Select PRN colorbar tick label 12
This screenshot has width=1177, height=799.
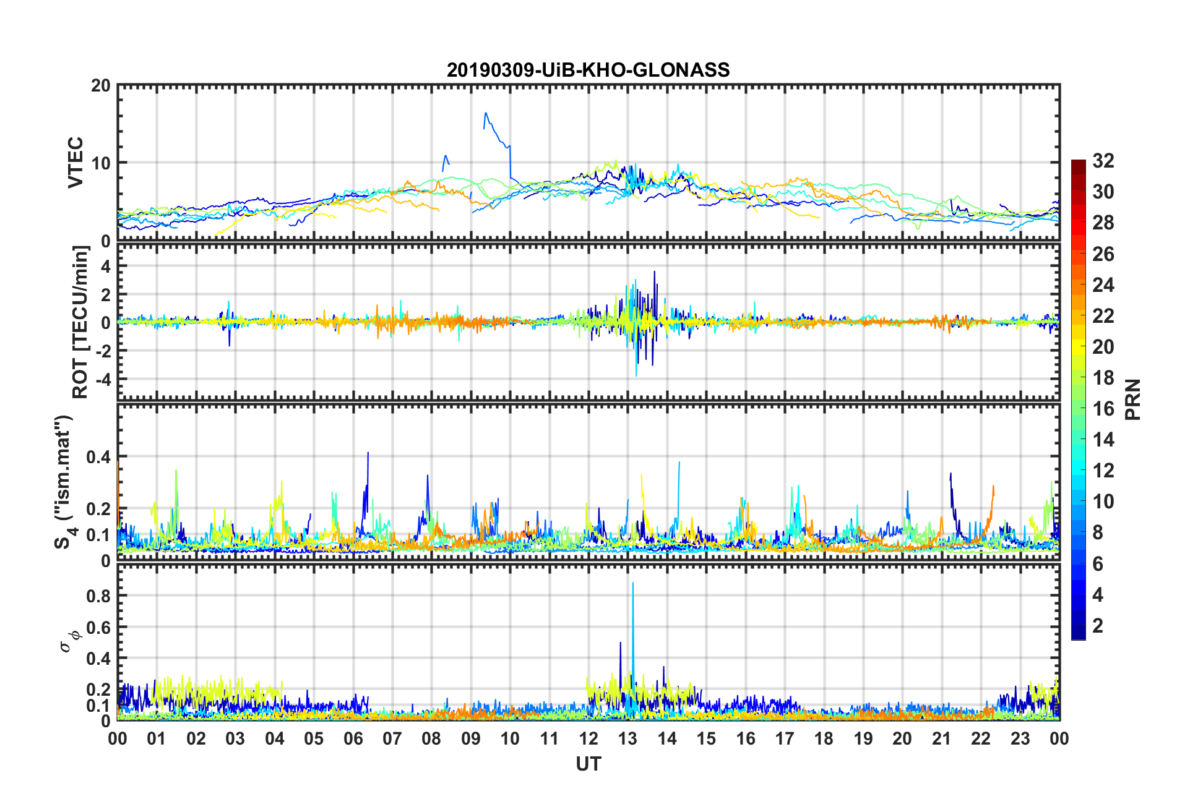coord(1103,471)
